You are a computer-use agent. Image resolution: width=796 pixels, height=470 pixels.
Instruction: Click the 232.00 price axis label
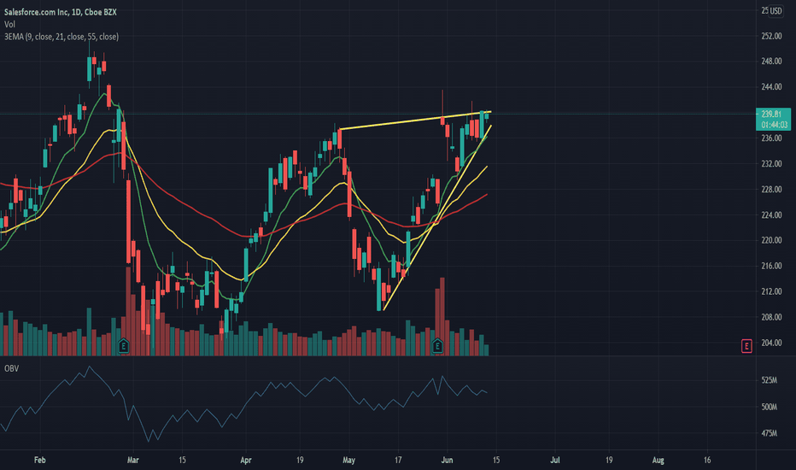click(771, 163)
